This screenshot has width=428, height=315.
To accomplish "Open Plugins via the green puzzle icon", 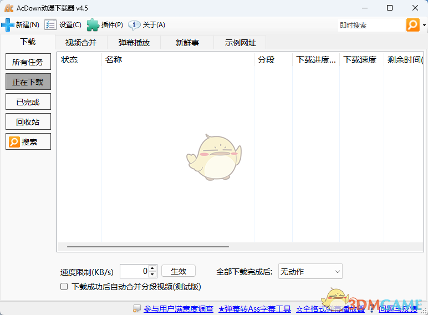I will point(93,25).
